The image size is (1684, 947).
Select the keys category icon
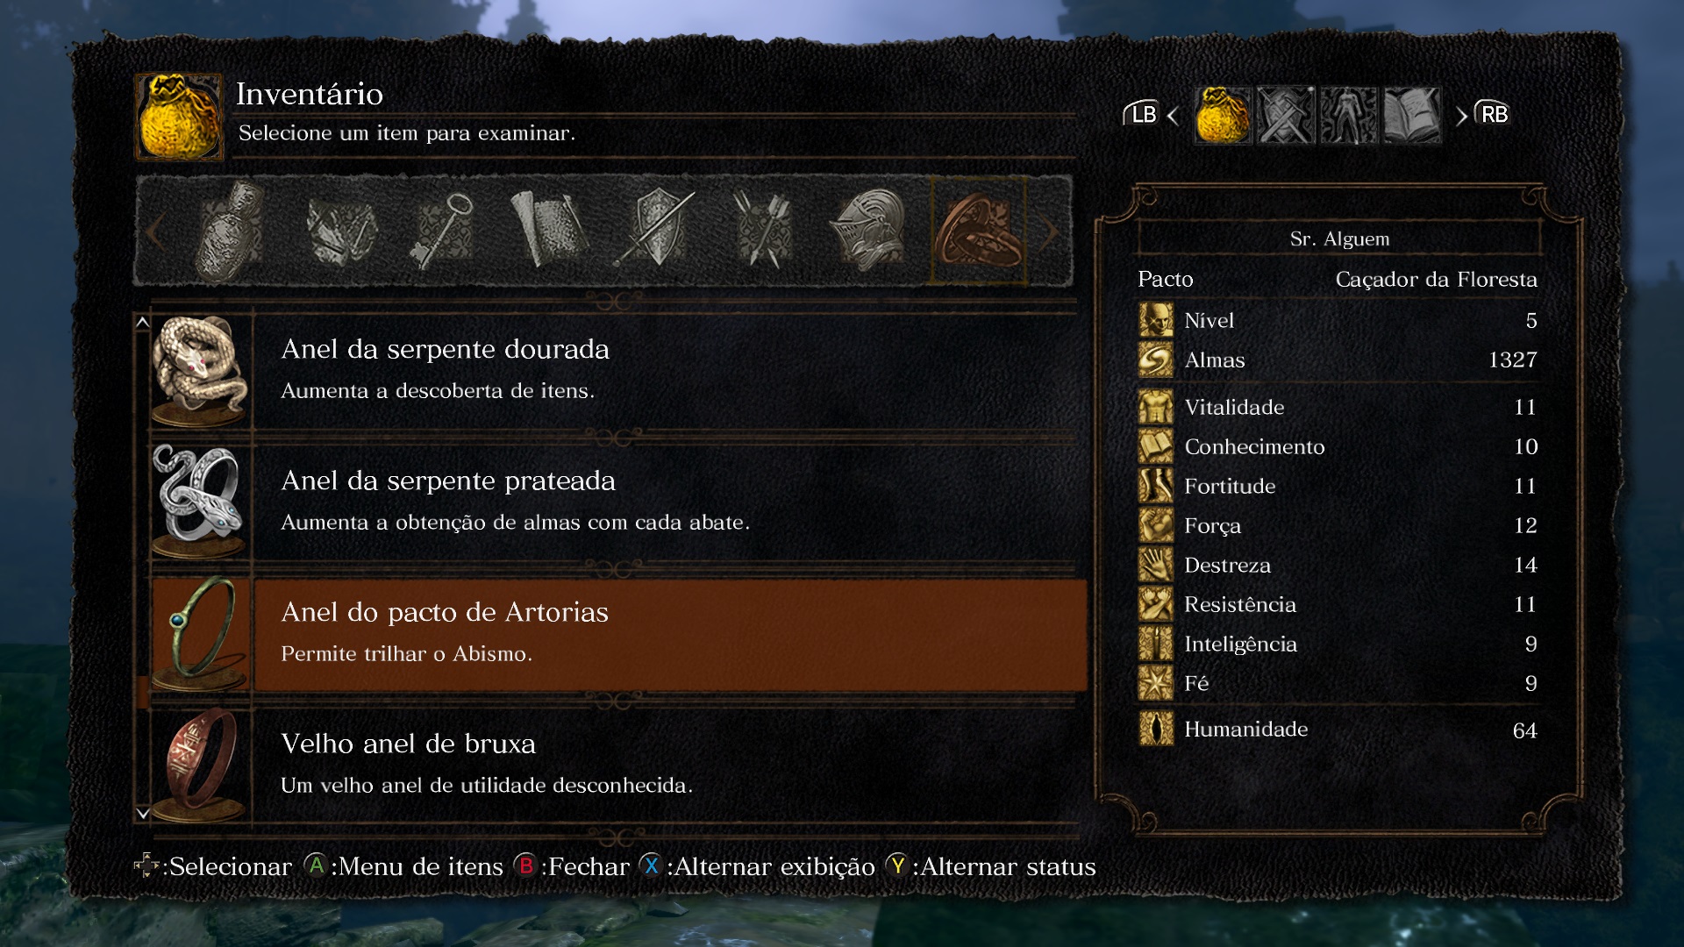[x=443, y=231]
